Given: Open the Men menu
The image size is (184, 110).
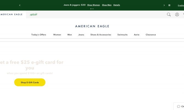Looking at the screenshot, I should click(x=69, y=35).
